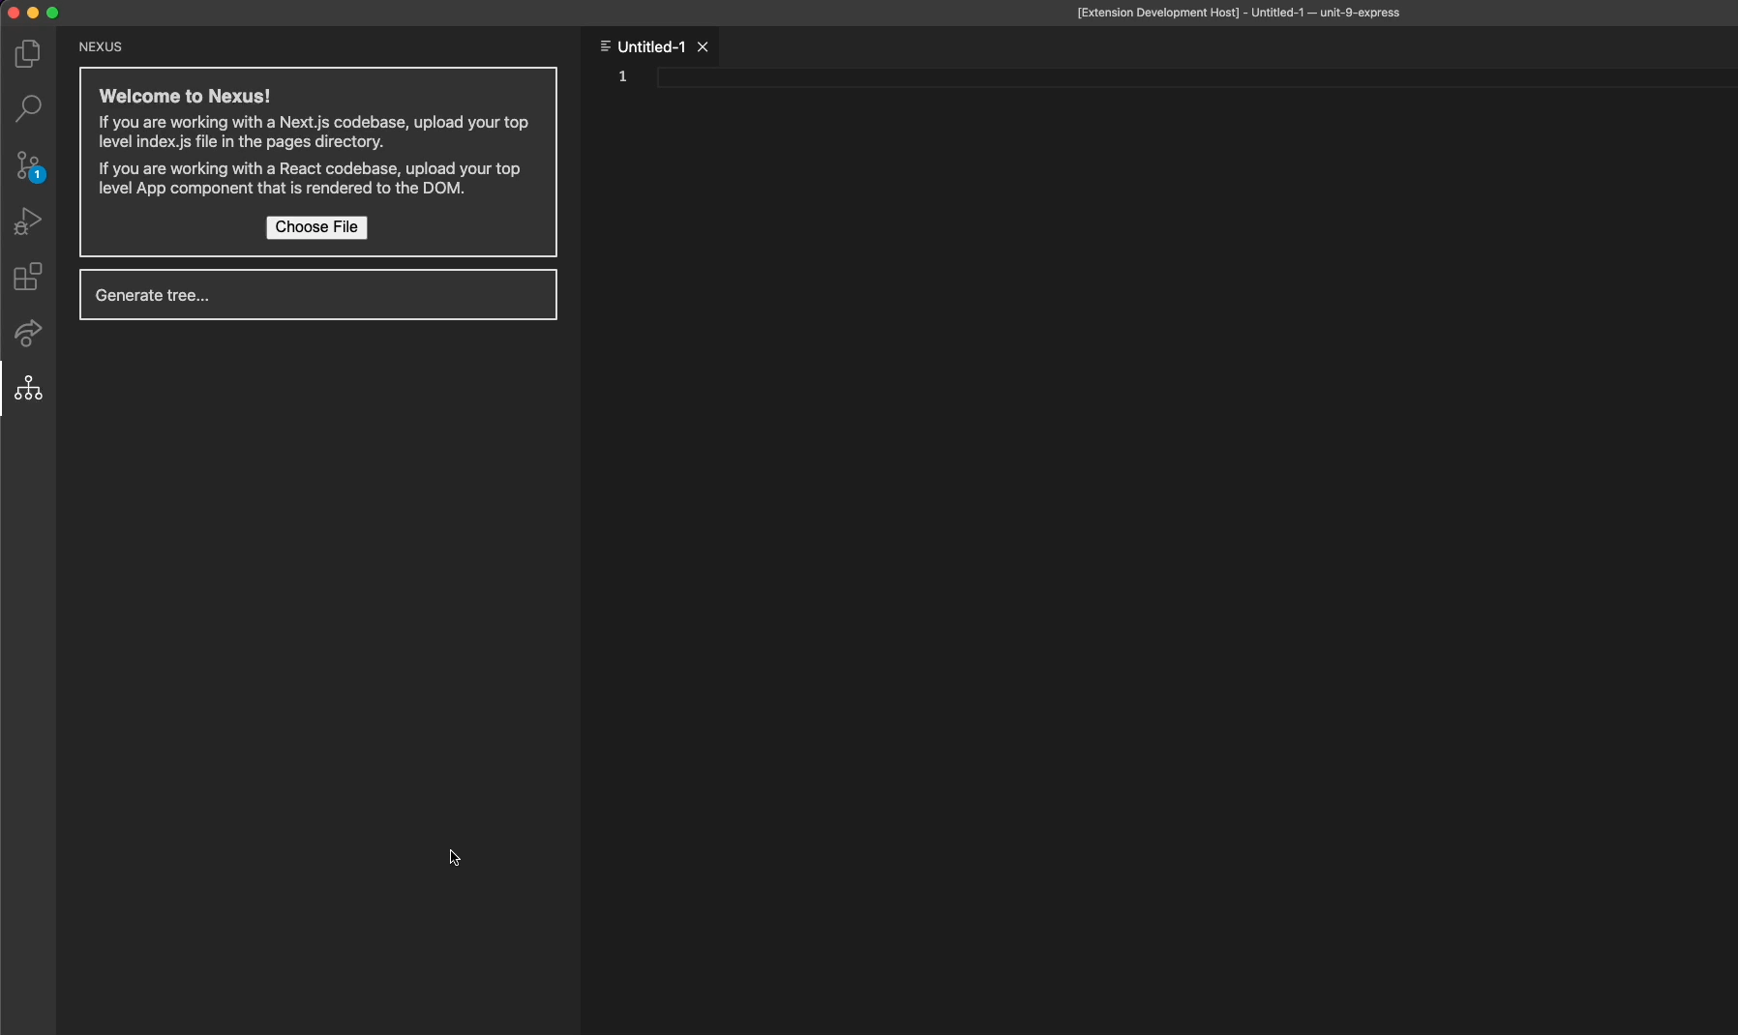The image size is (1738, 1035).
Task: Open the Explorer view
Action: pos(28,53)
